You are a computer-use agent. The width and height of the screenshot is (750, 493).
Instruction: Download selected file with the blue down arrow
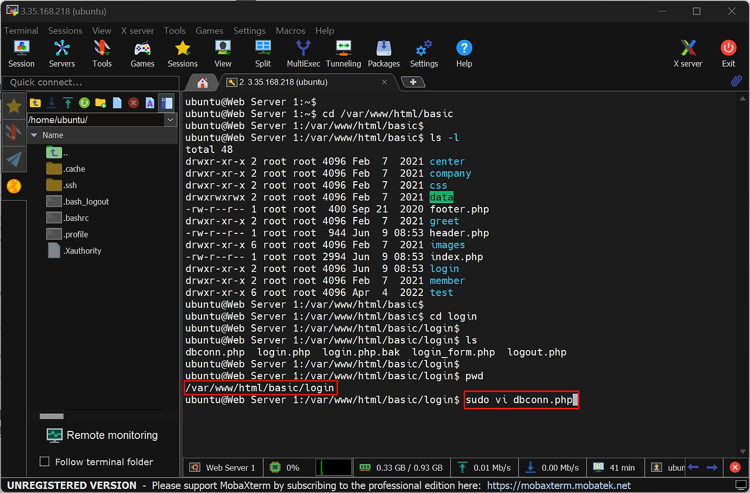52,103
